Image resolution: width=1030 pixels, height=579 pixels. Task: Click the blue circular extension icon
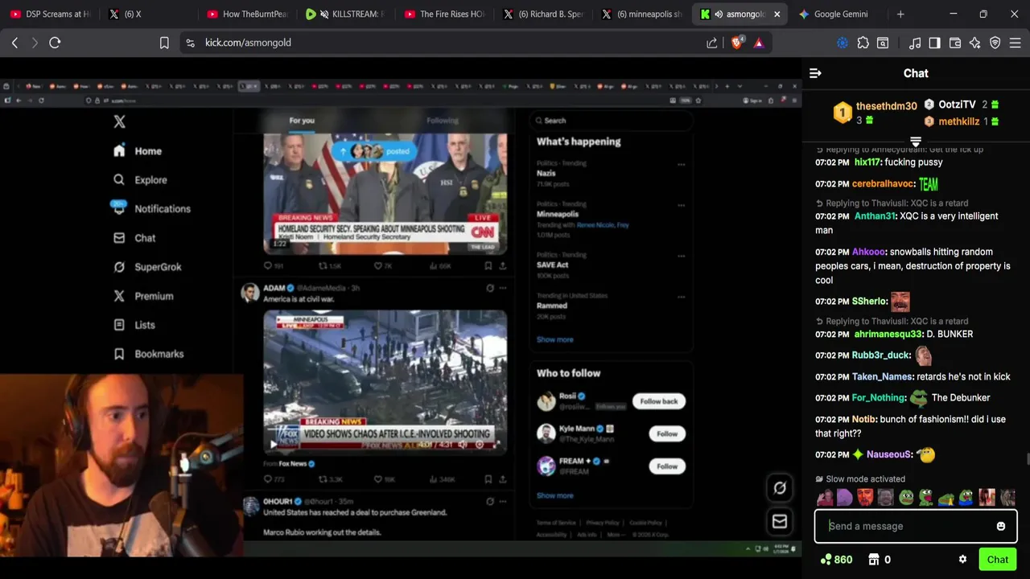pos(843,43)
